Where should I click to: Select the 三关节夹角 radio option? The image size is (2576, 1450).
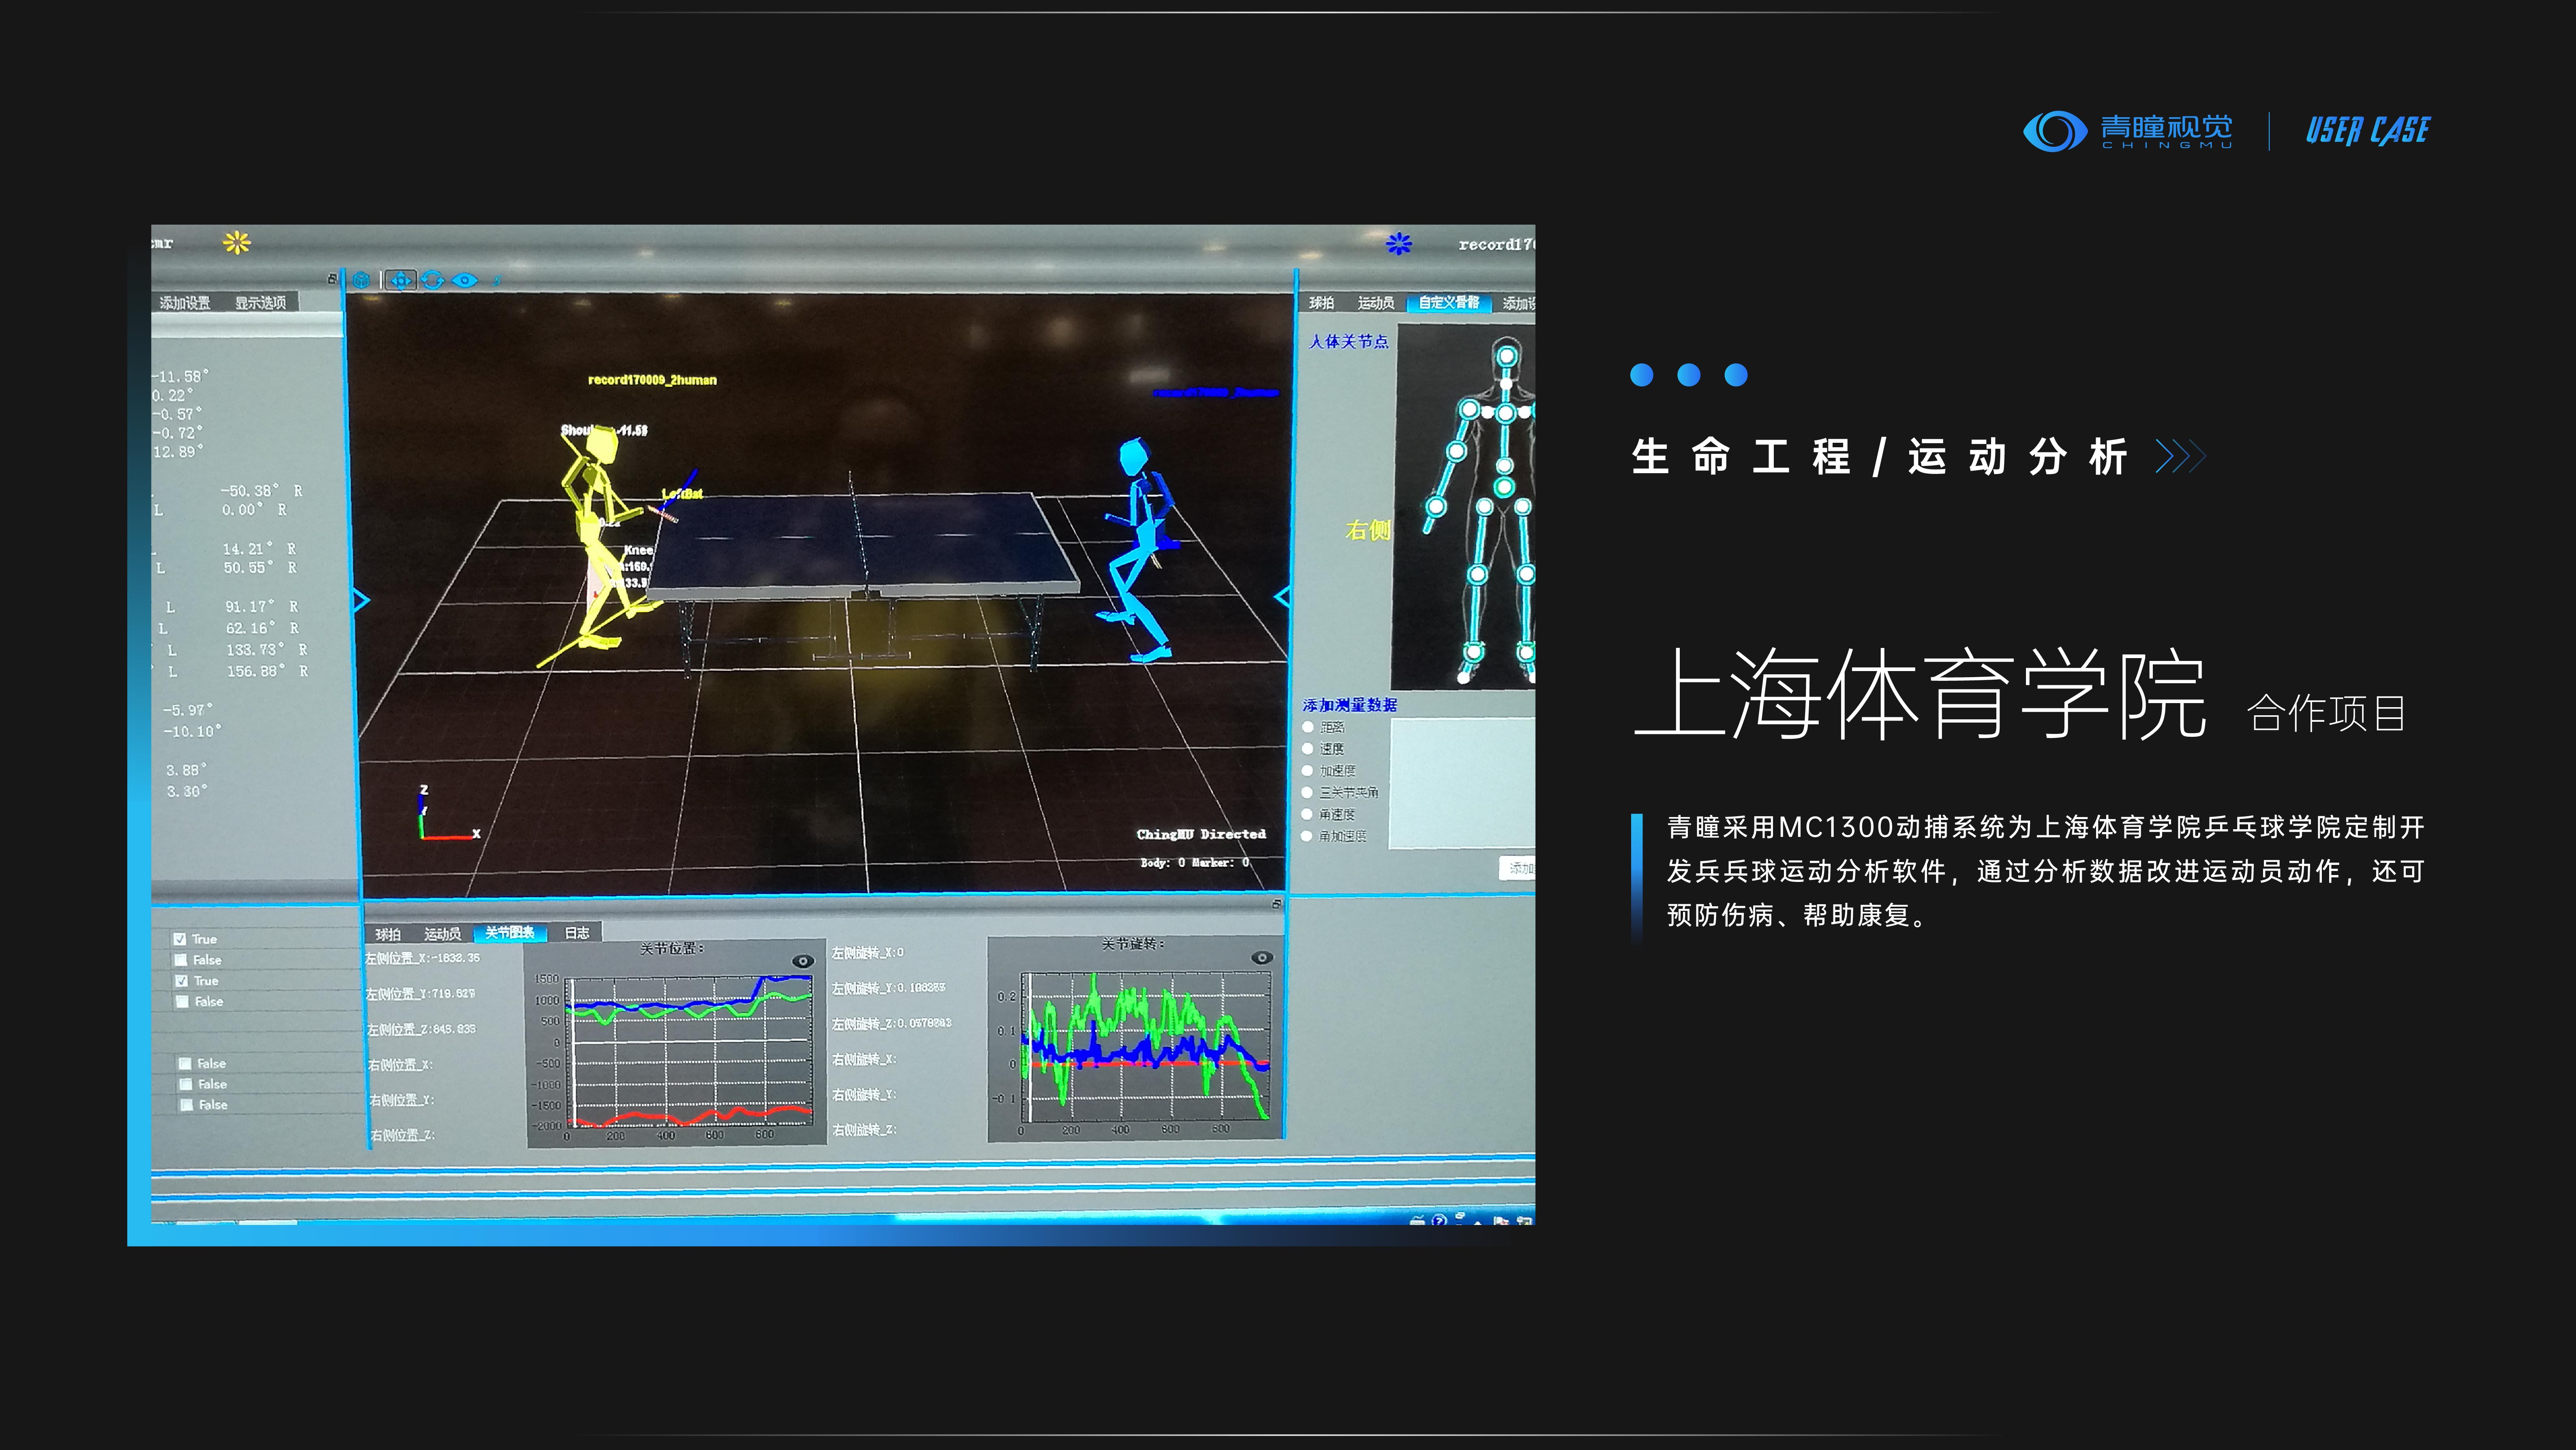point(1307,792)
